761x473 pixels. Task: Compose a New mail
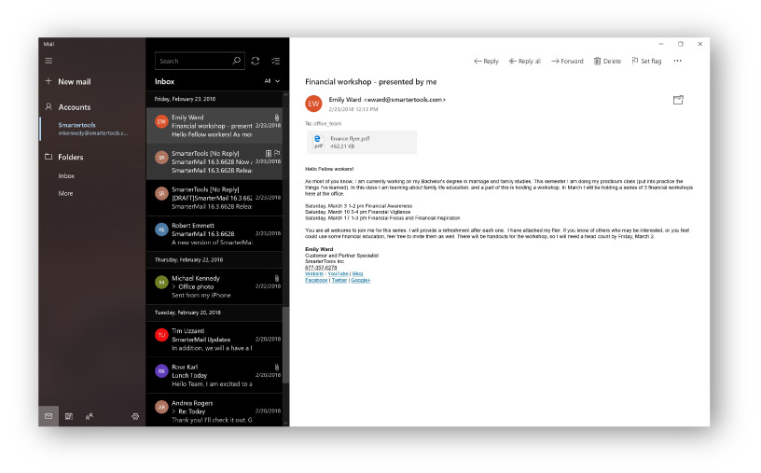click(68, 81)
